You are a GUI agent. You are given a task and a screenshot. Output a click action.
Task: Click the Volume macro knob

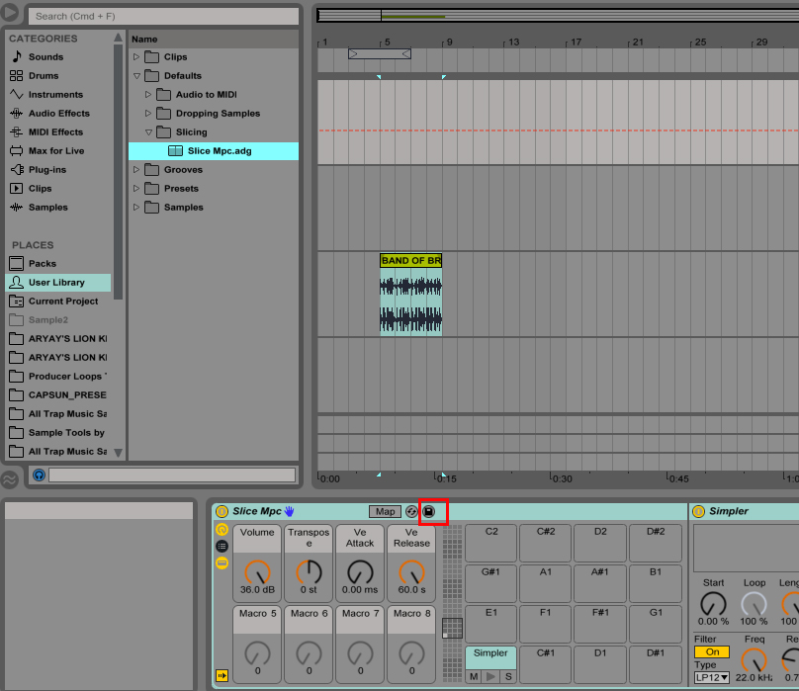pos(257,572)
